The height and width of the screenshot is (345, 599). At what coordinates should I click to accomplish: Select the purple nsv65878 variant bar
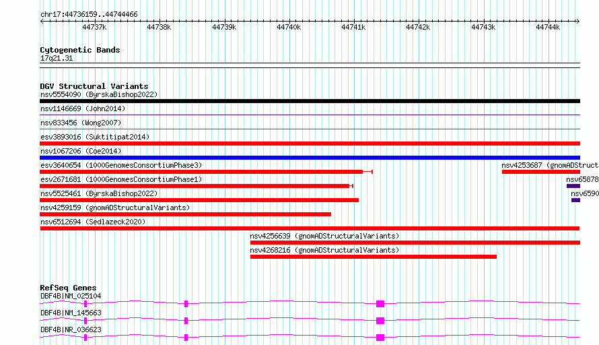(x=573, y=186)
